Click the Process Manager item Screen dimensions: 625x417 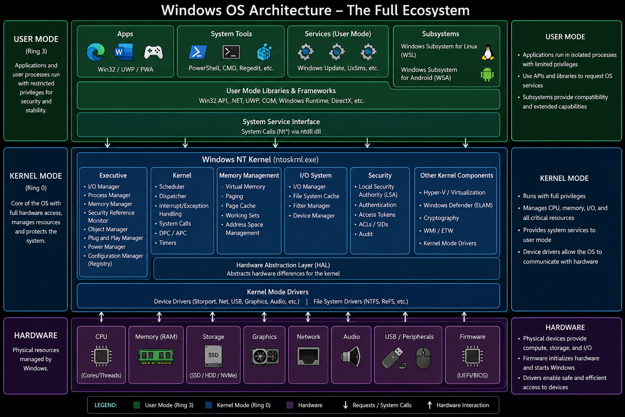coord(109,195)
